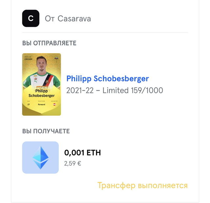Click the Casarava "C" avatar icon
The image size is (210, 203).
click(31, 18)
